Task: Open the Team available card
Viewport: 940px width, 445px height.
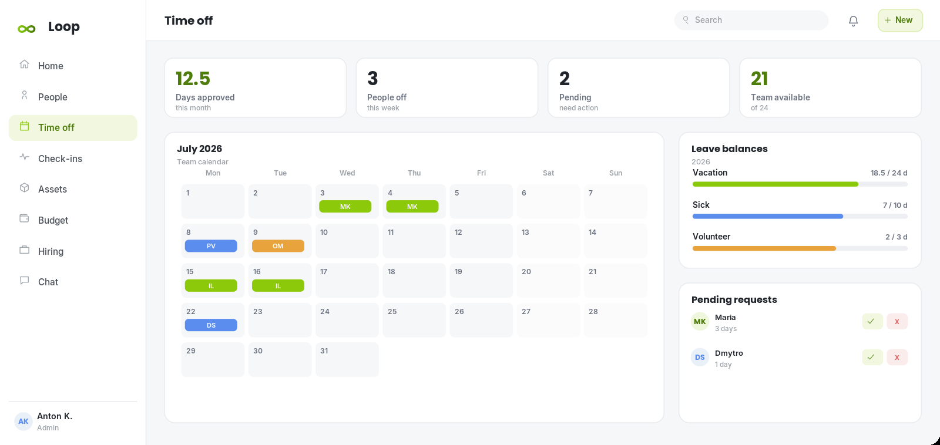Action: [x=830, y=88]
